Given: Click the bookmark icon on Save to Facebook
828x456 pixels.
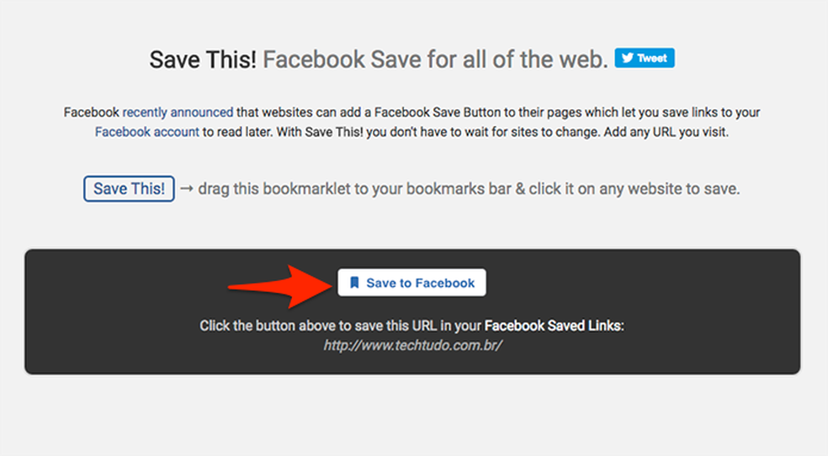Looking at the screenshot, I should point(354,283).
